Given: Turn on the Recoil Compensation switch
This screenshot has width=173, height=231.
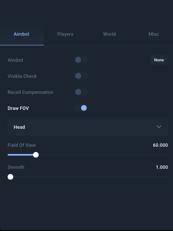Looking at the screenshot, I should pyautogui.click(x=81, y=92).
